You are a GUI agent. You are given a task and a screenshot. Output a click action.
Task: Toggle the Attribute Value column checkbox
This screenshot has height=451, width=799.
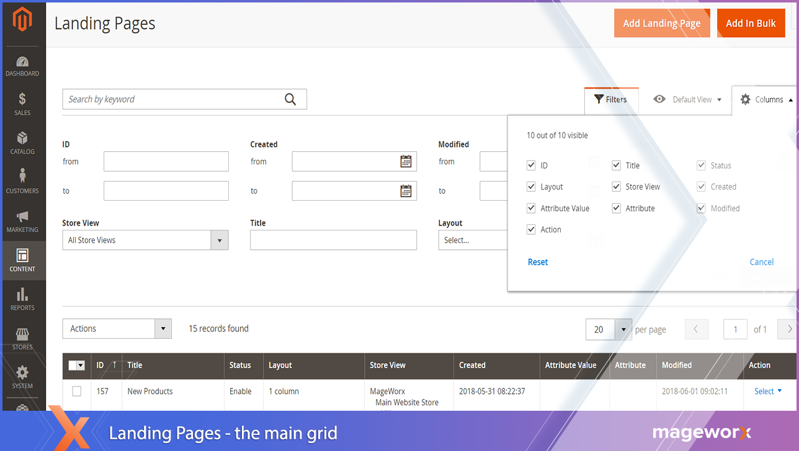click(531, 208)
